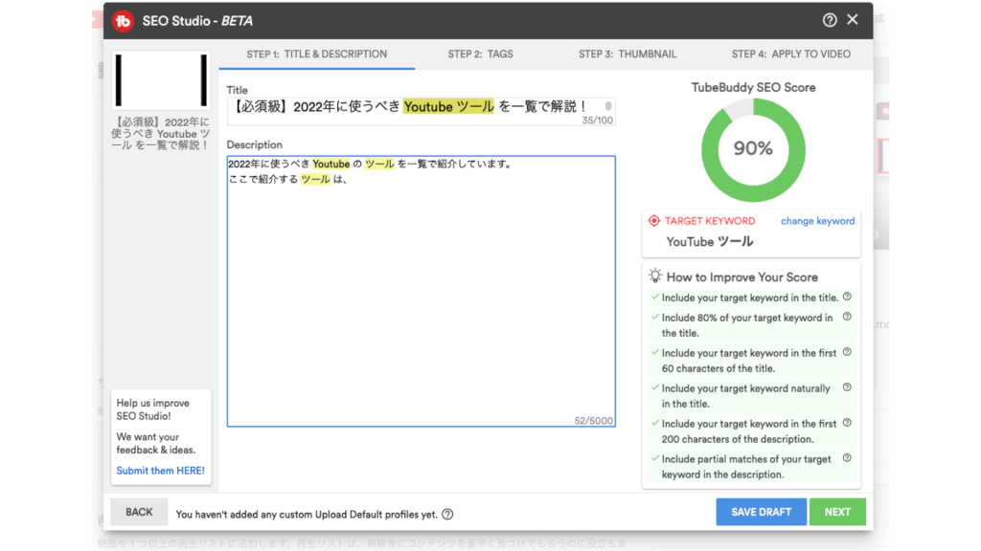
Task: Switch to Step 2: Tags tab
Action: pyautogui.click(x=480, y=55)
